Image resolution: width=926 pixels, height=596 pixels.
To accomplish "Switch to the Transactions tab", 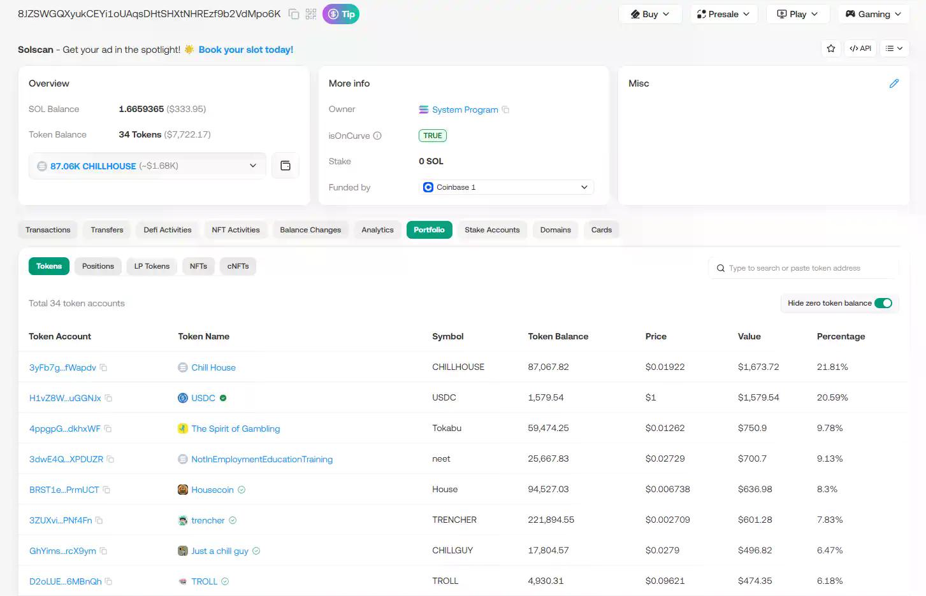I will click(48, 230).
